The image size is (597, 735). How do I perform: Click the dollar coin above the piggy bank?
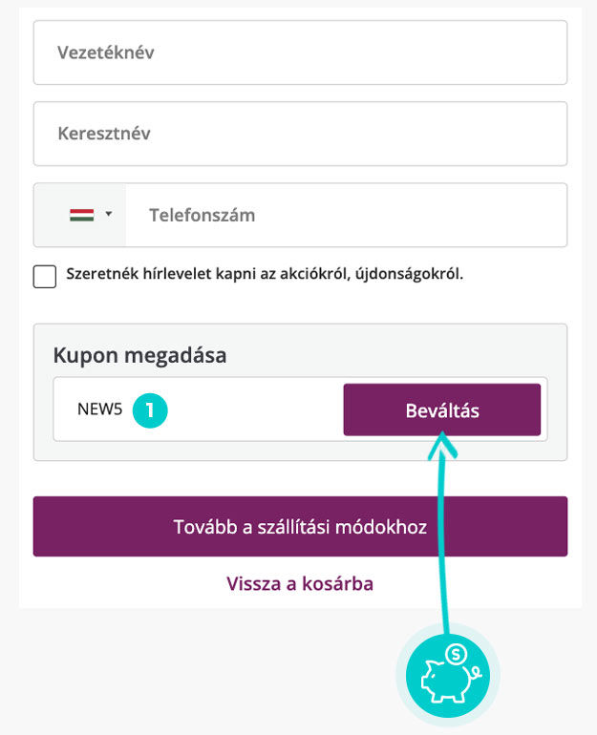click(458, 656)
